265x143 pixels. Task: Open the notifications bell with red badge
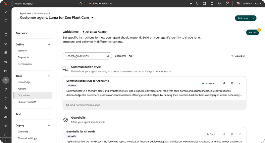(227, 3)
